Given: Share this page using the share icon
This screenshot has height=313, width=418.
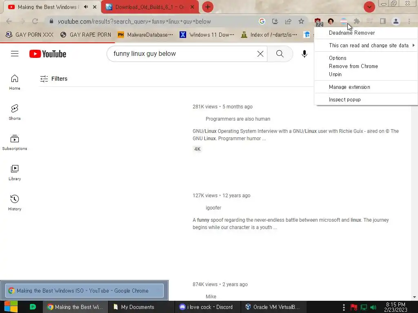Looking at the screenshot, I should 288,21.
